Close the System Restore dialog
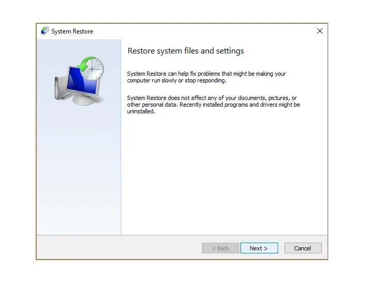 click(319, 31)
